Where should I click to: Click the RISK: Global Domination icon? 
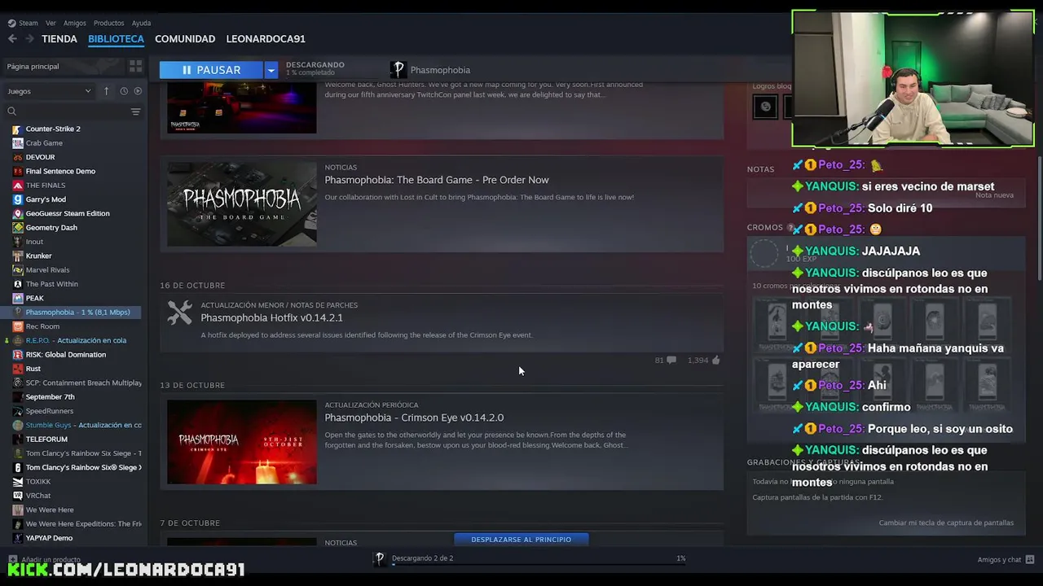click(18, 354)
